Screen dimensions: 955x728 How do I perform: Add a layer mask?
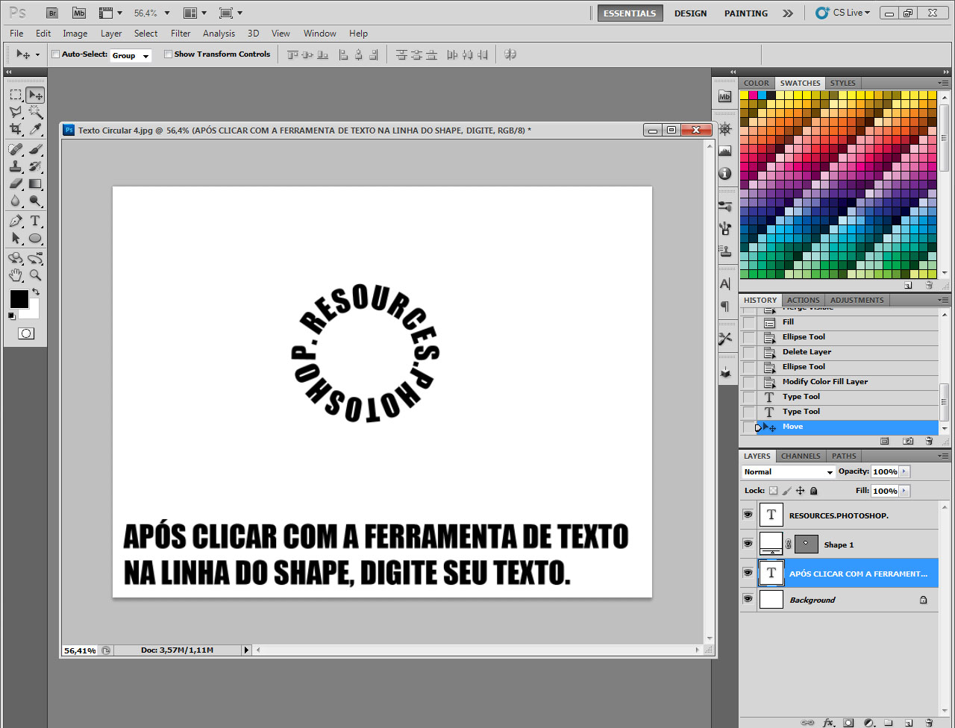[848, 722]
